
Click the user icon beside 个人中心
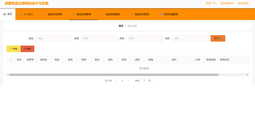21,14
